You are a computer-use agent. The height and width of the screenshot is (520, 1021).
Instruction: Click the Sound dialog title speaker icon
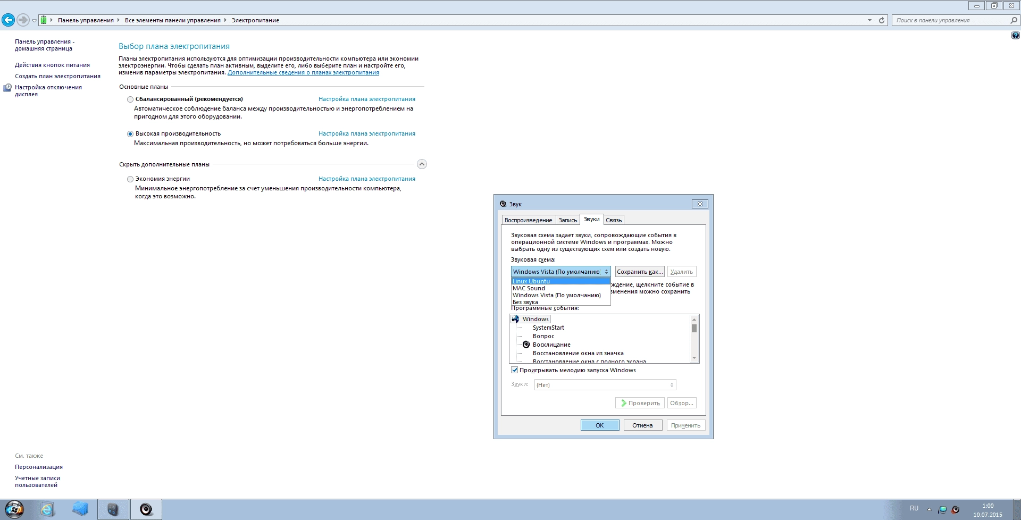[x=503, y=204]
